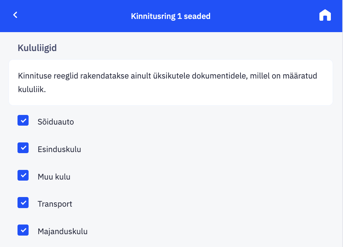Select the left-pointing chevron icon
343x247 pixels.
15,15
